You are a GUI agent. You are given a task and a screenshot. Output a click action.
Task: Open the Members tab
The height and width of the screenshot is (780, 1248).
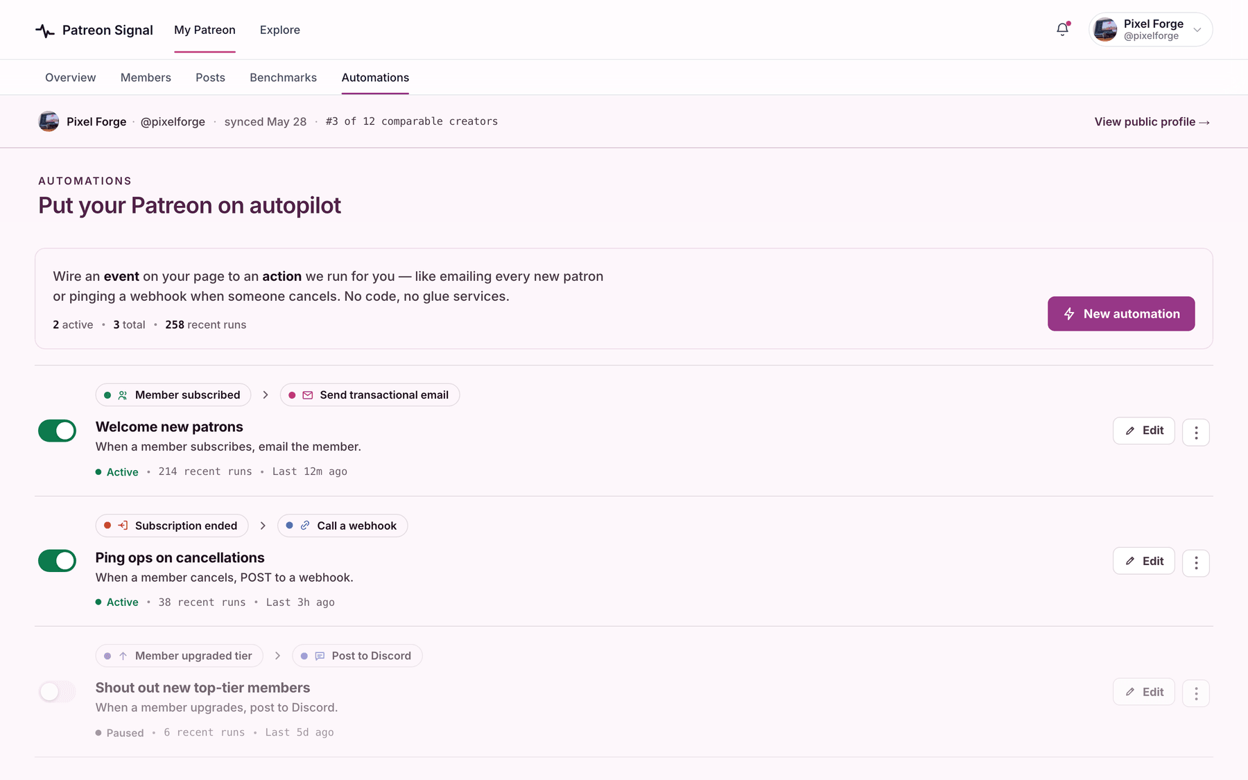coord(146,78)
